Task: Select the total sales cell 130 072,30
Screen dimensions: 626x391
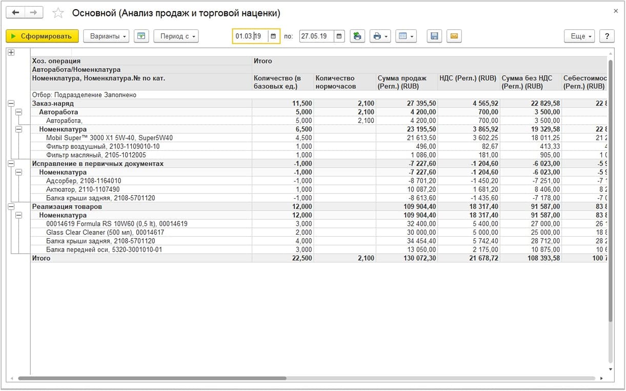Action: [x=407, y=258]
